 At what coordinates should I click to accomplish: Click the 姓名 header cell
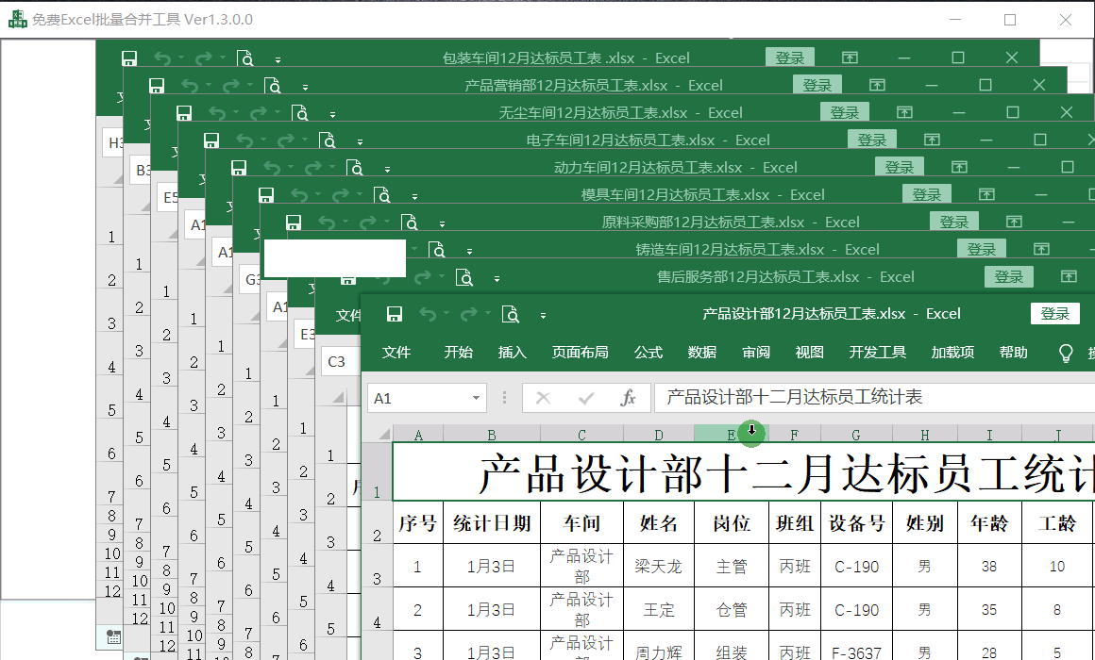659,522
